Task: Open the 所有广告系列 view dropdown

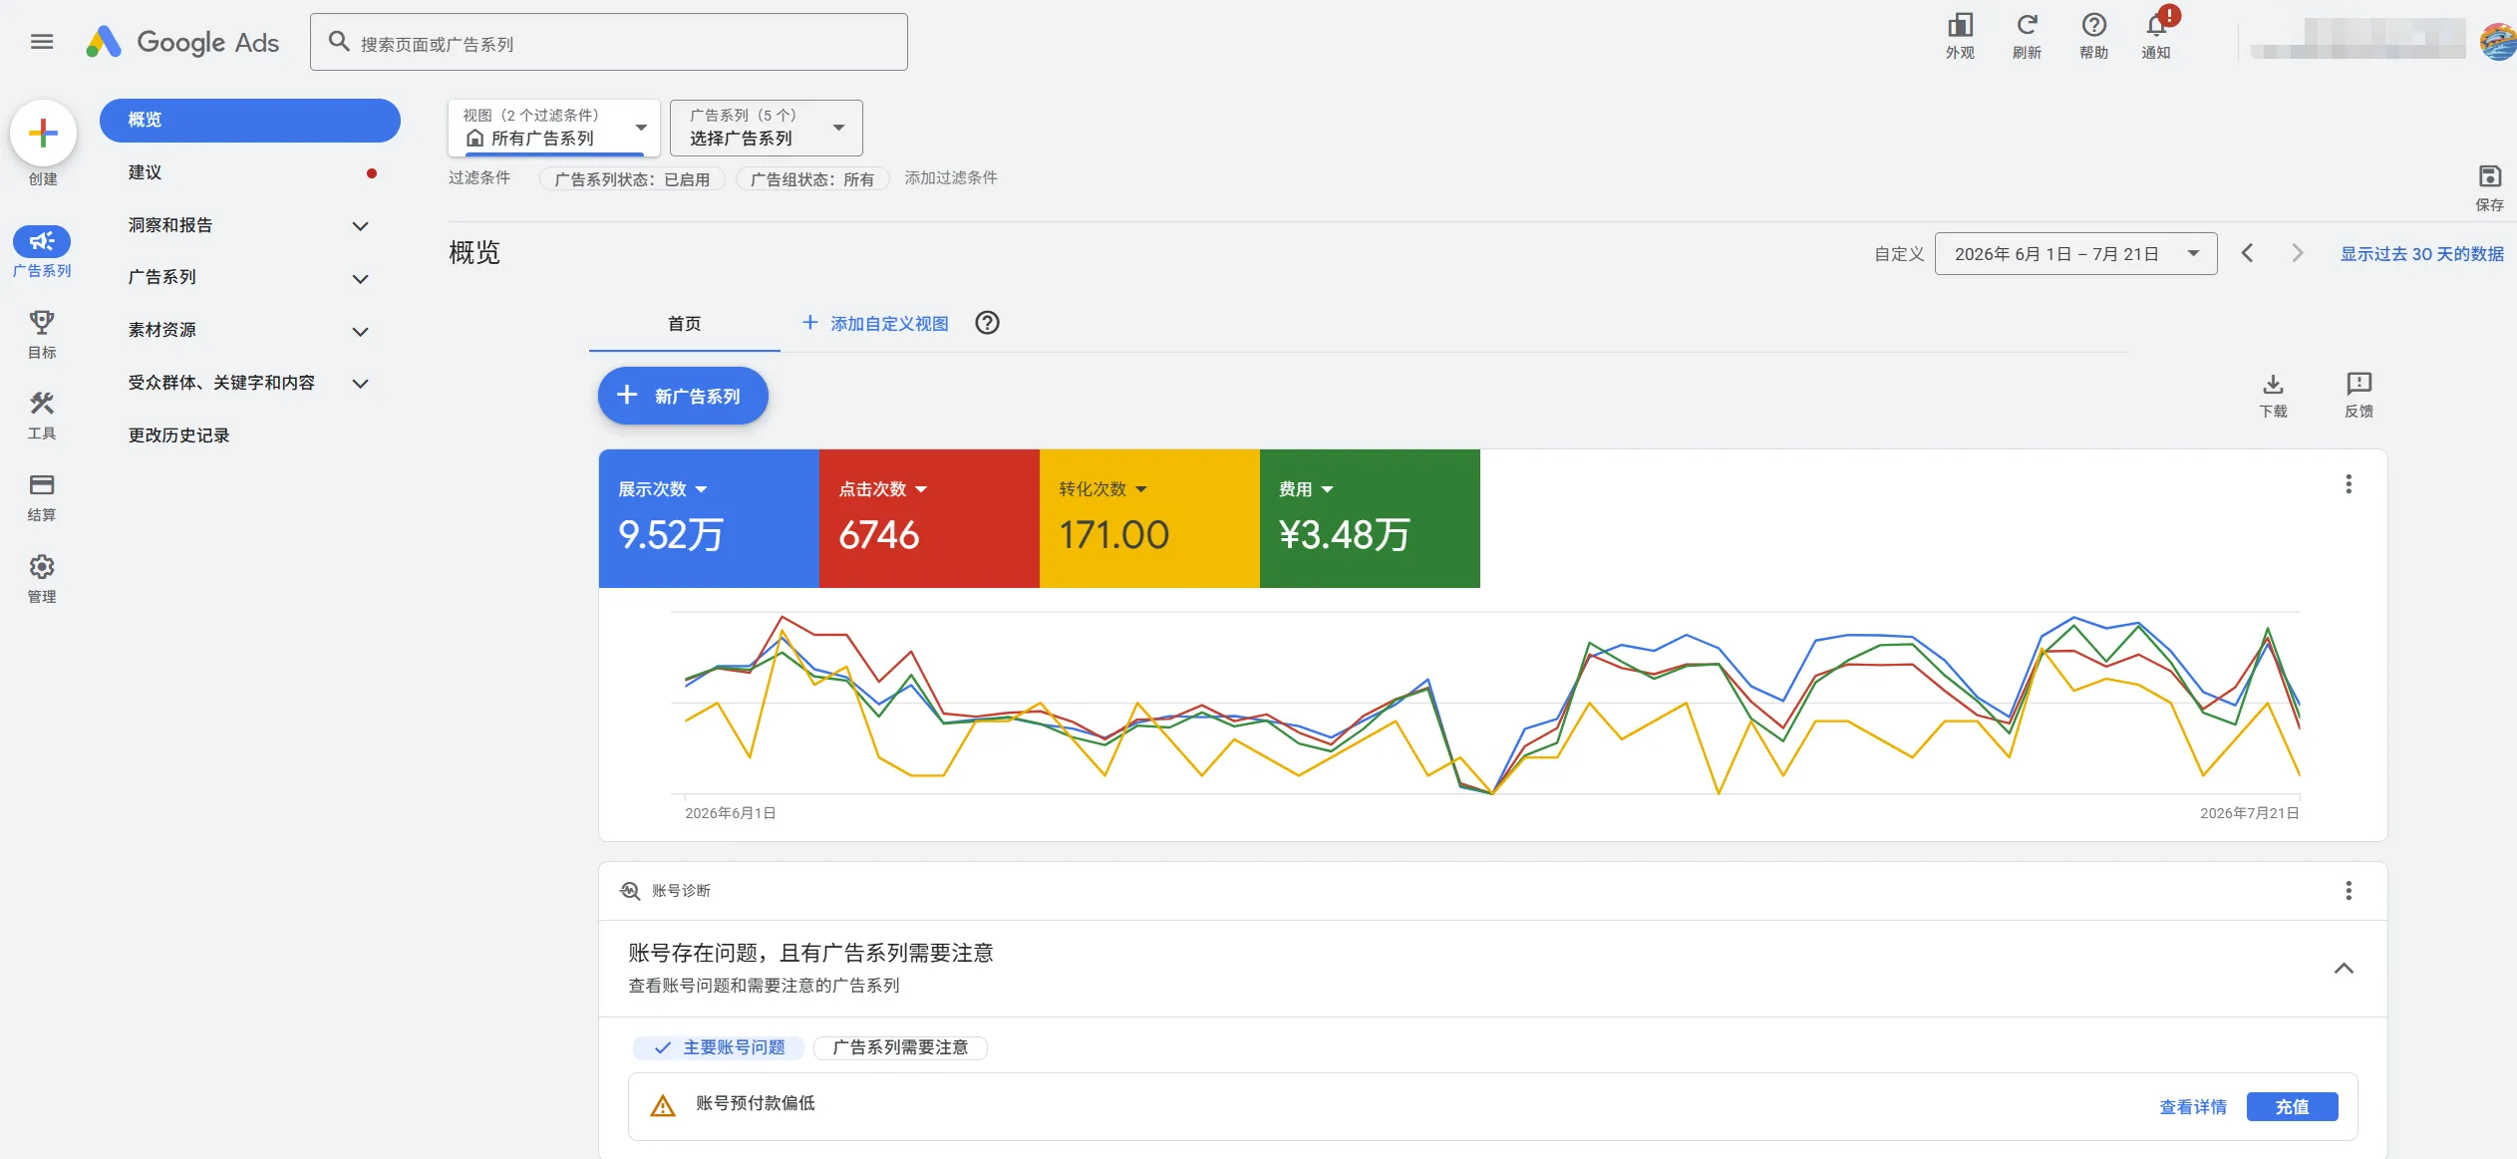Action: click(x=554, y=128)
